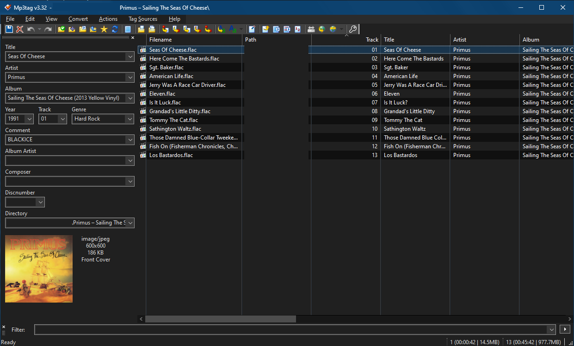
Task: Open the Discnumber dropdown
Action: [x=40, y=202]
